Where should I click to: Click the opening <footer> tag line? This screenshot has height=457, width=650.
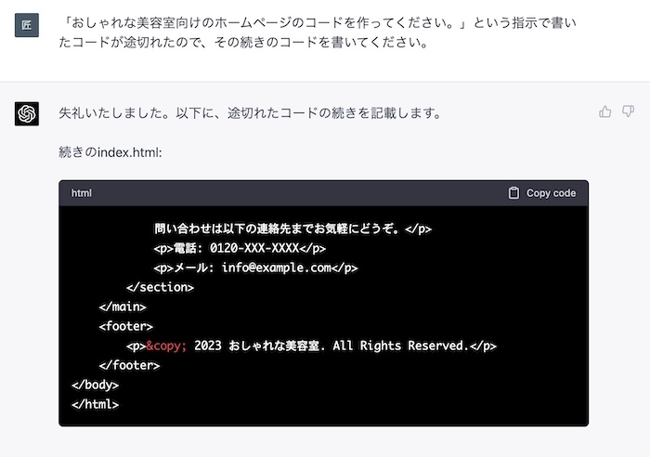126,326
